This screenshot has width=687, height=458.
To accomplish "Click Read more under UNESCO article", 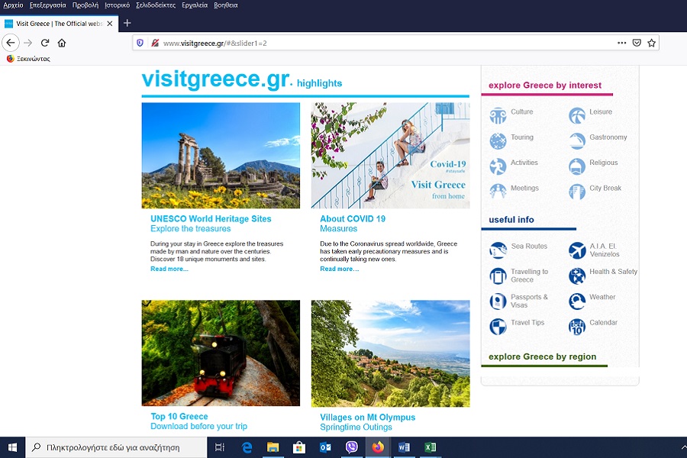I will (169, 269).
